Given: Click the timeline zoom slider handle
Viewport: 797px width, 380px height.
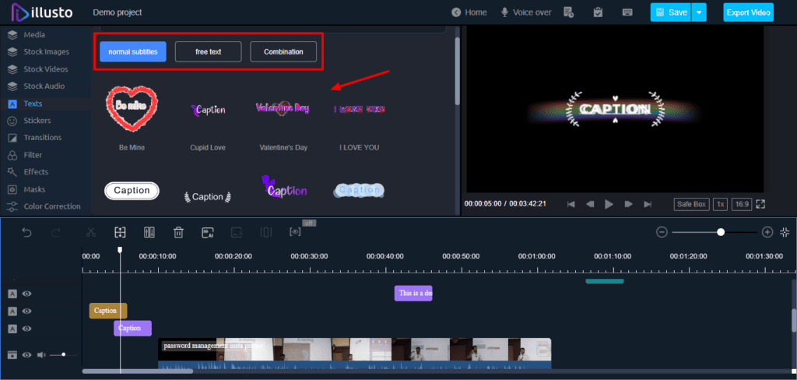Looking at the screenshot, I should pos(721,232).
